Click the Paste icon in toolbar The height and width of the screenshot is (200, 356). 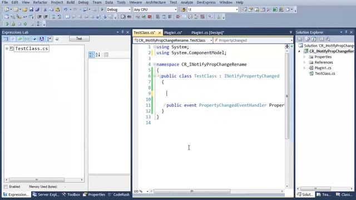(x=58, y=9)
